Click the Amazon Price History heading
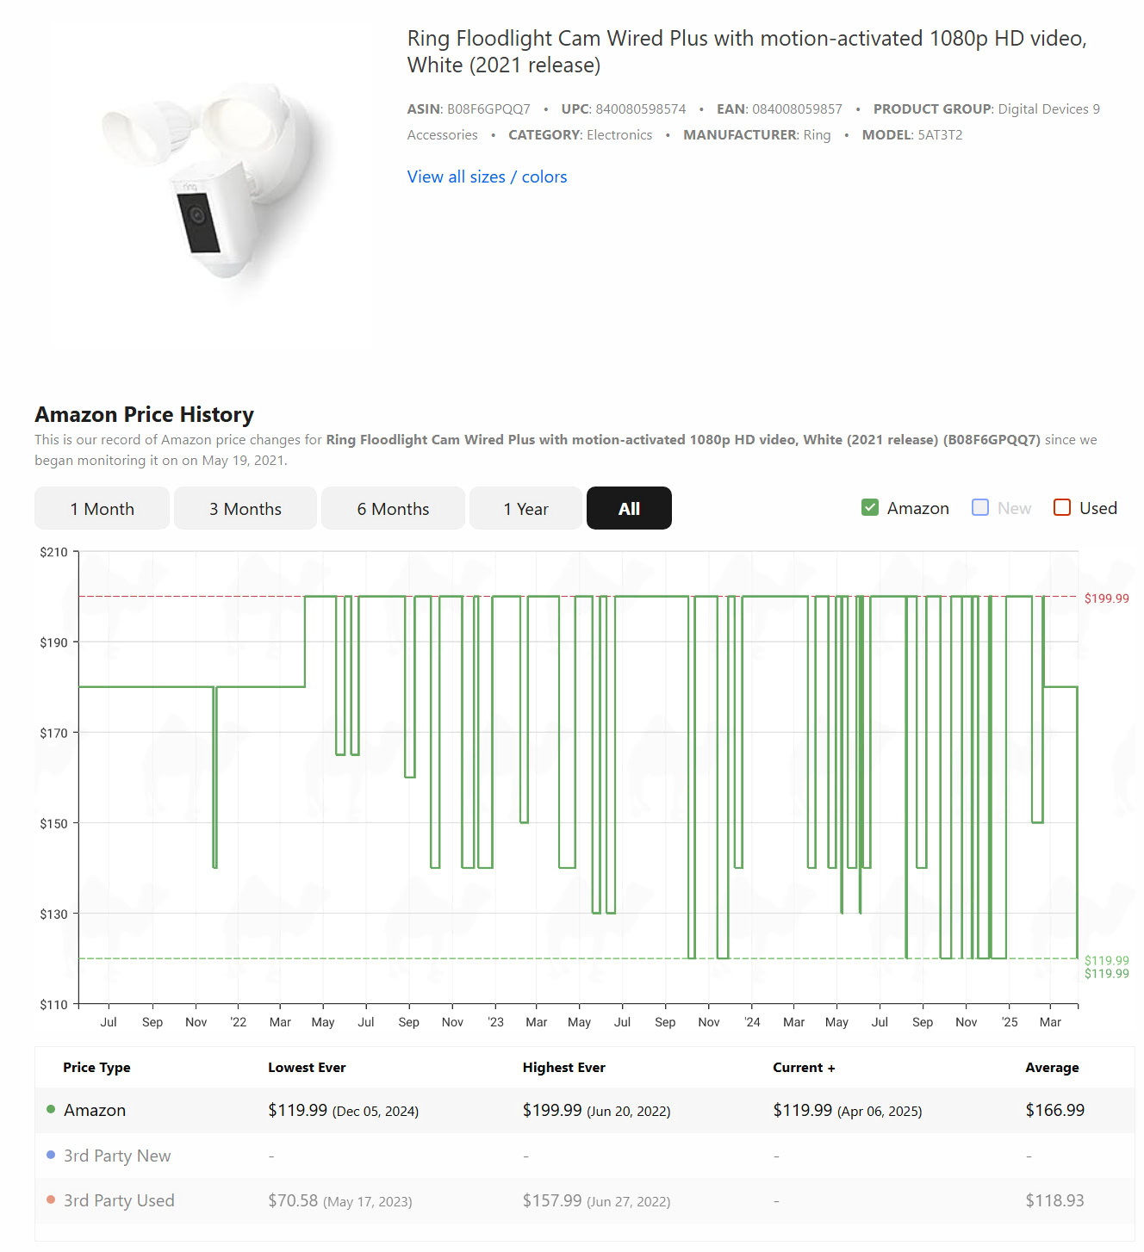Screen dimensions: 1144x1252 144,414
